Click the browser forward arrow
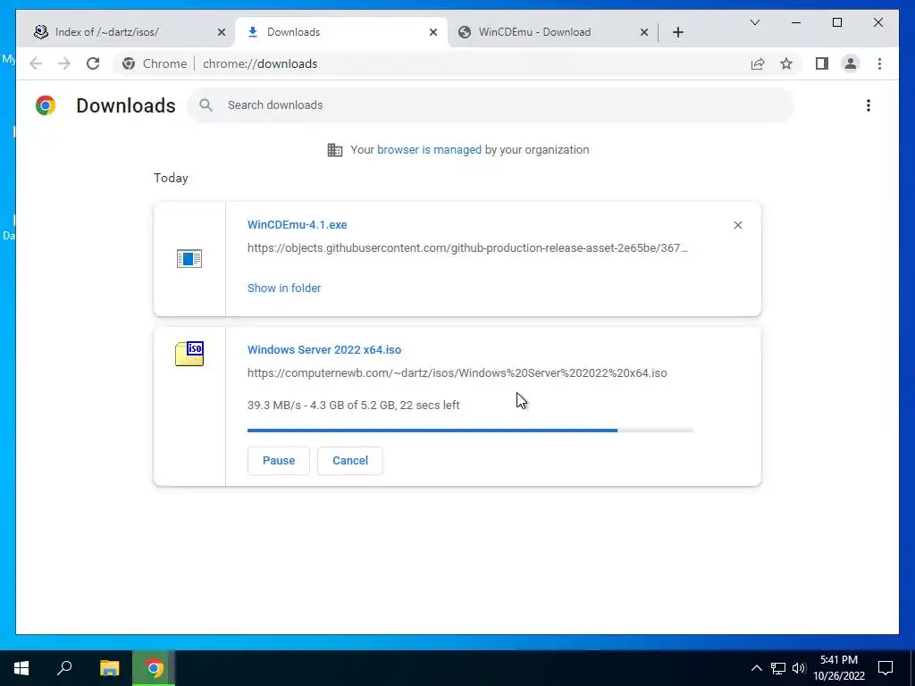This screenshot has width=915, height=686. point(64,63)
